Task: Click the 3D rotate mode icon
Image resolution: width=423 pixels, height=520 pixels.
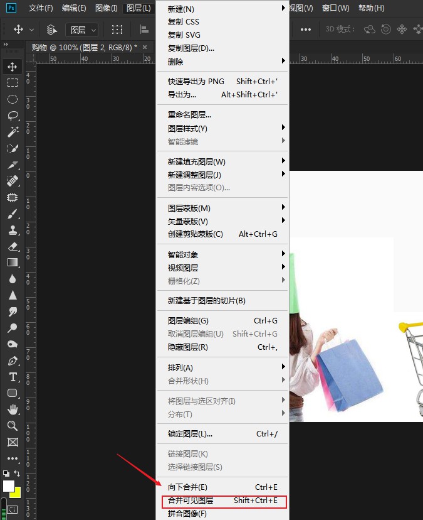Action: tap(369, 30)
